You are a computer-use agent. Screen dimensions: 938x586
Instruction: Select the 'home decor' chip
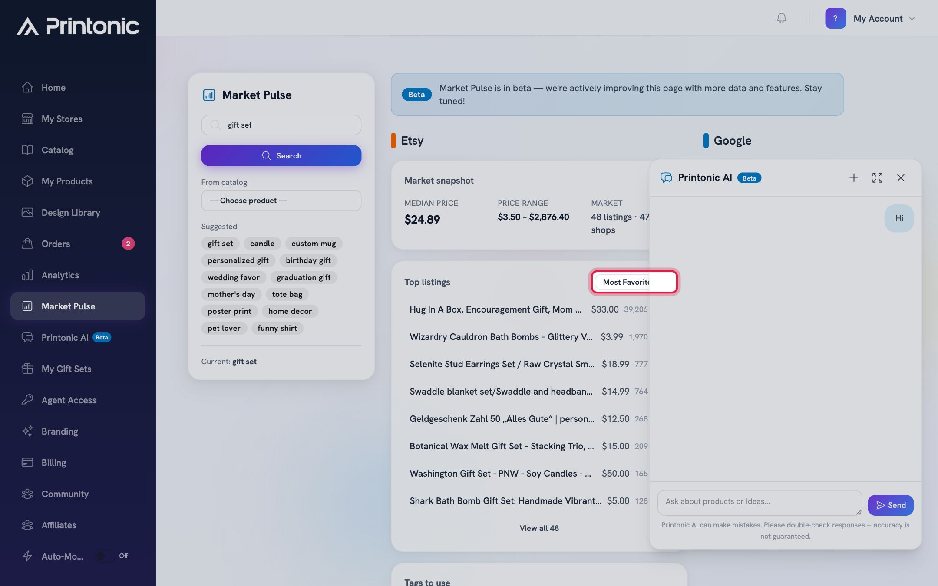(x=290, y=311)
